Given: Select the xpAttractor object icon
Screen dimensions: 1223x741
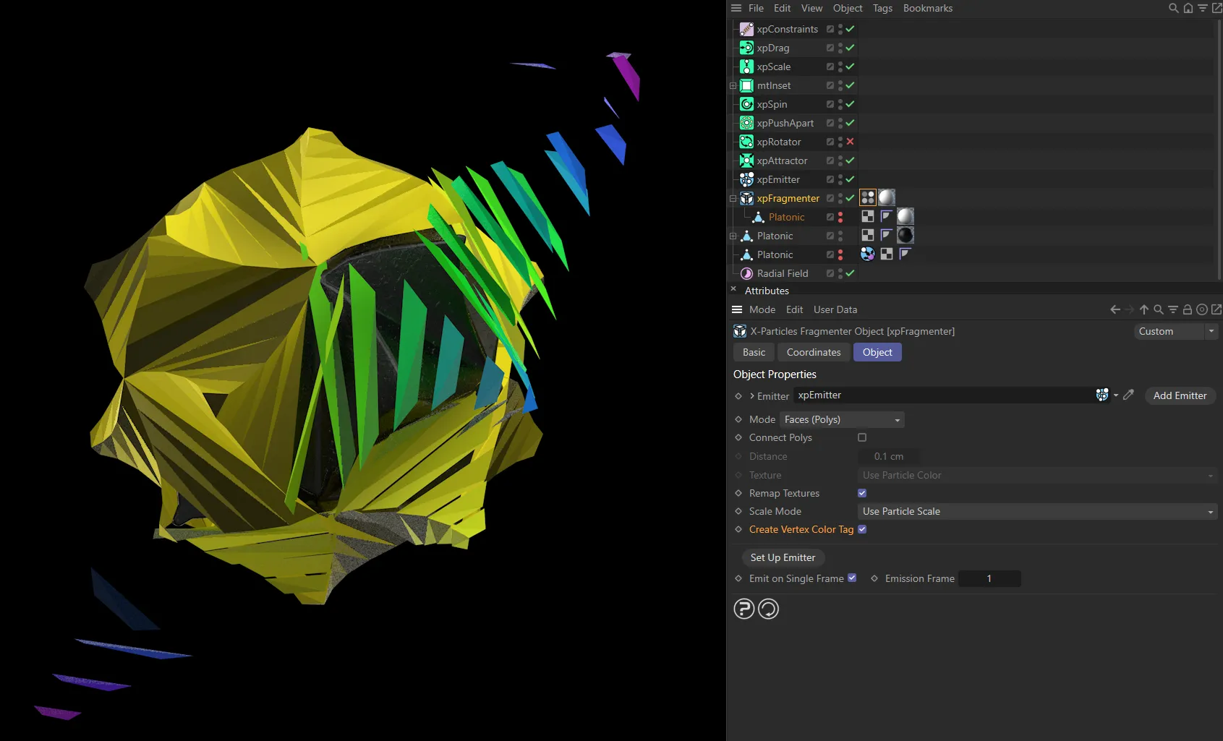Looking at the screenshot, I should click(746, 160).
